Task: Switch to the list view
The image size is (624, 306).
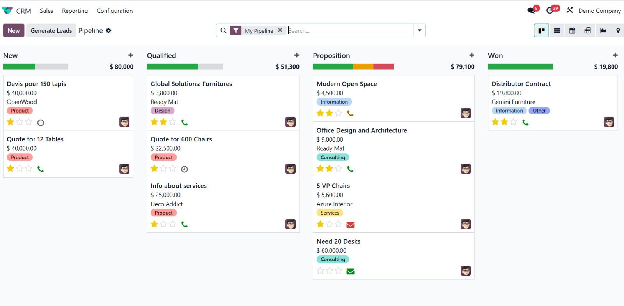Action: [557, 30]
